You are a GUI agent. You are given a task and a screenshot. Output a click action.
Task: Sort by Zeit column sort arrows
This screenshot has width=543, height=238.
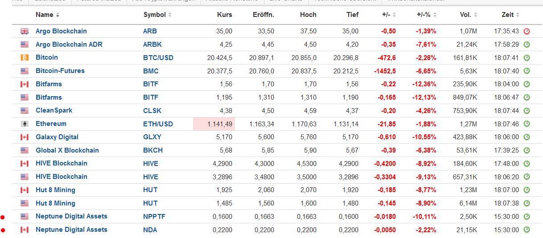pos(518,15)
